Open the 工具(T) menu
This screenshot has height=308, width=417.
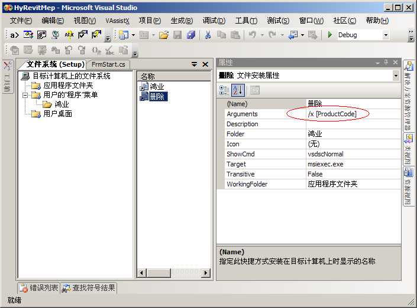pos(246,21)
